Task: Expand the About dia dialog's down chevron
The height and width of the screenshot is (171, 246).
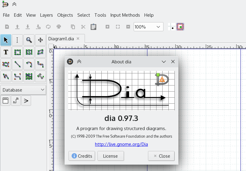Action: point(164,62)
